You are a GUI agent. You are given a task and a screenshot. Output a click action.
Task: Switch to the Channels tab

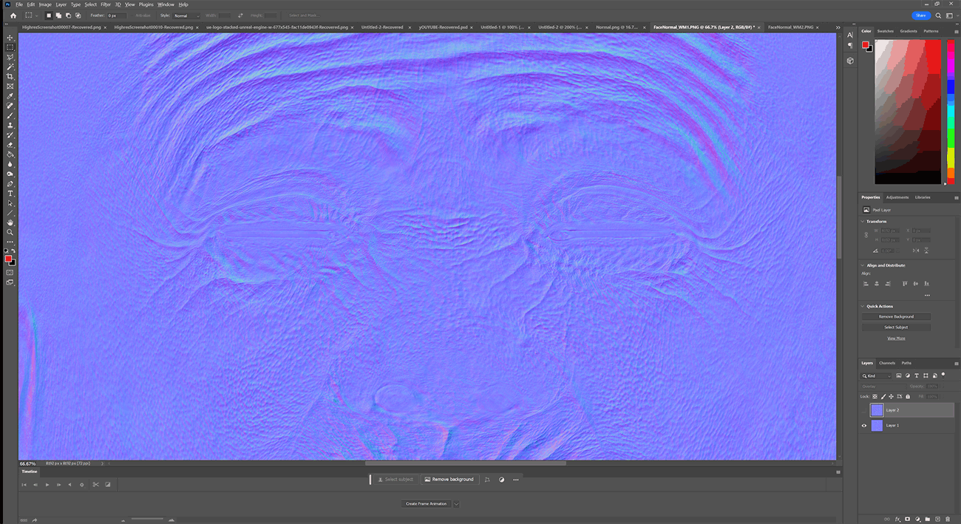(x=887, y=363)
